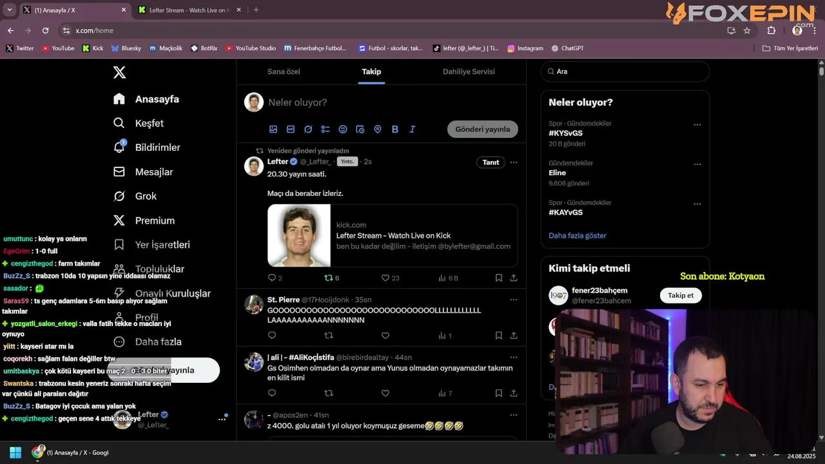Apply italic formatting in composer
825x464 pixels.
click(412, 129)
